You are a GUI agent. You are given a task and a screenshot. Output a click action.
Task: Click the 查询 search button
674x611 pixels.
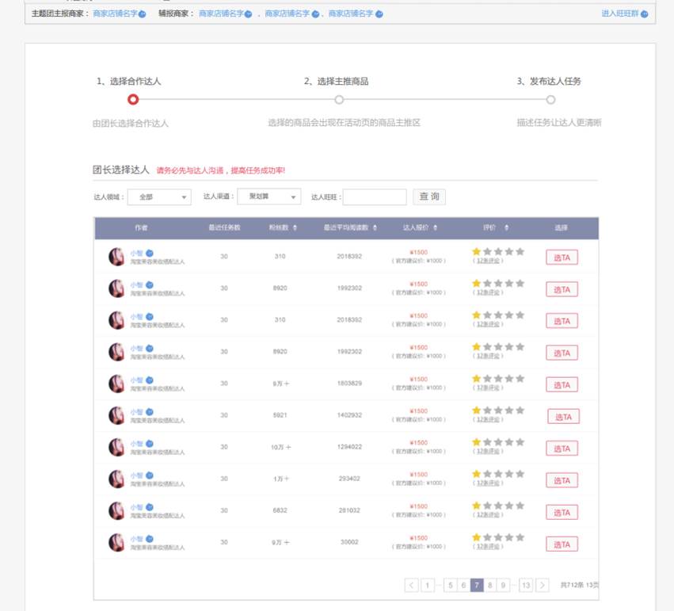pyautogui.click(x=429, y=197)
